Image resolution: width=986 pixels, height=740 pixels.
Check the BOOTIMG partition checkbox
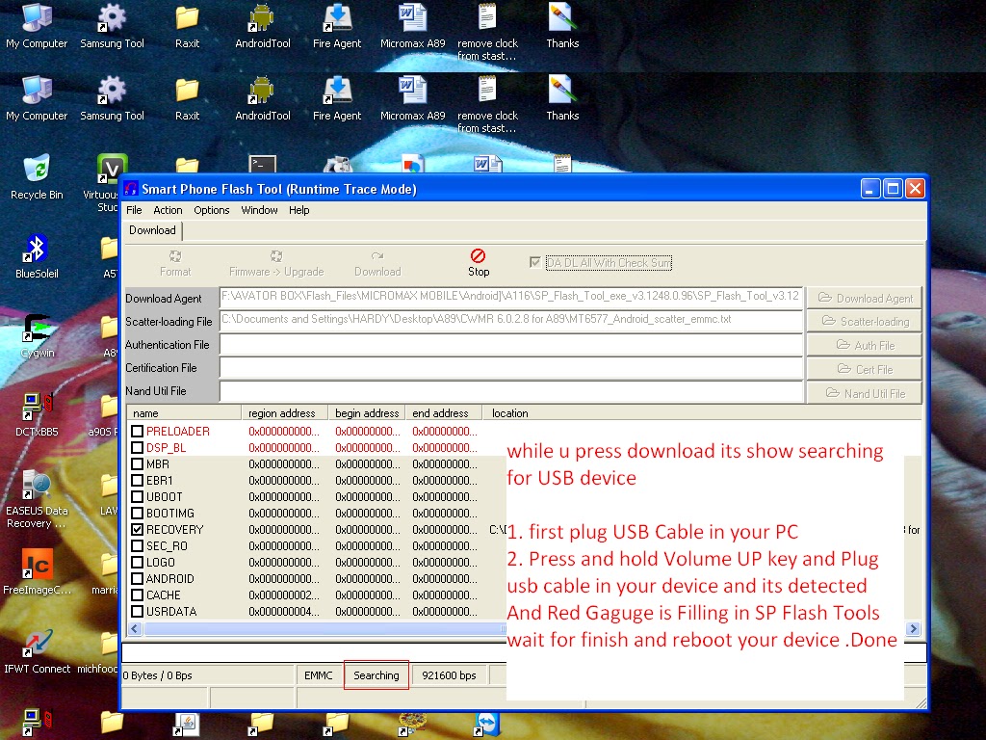[137, 513]
